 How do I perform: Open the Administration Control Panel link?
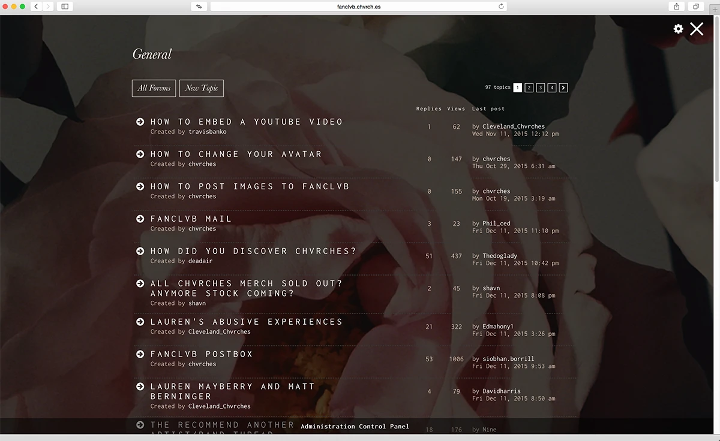(355, 427)
